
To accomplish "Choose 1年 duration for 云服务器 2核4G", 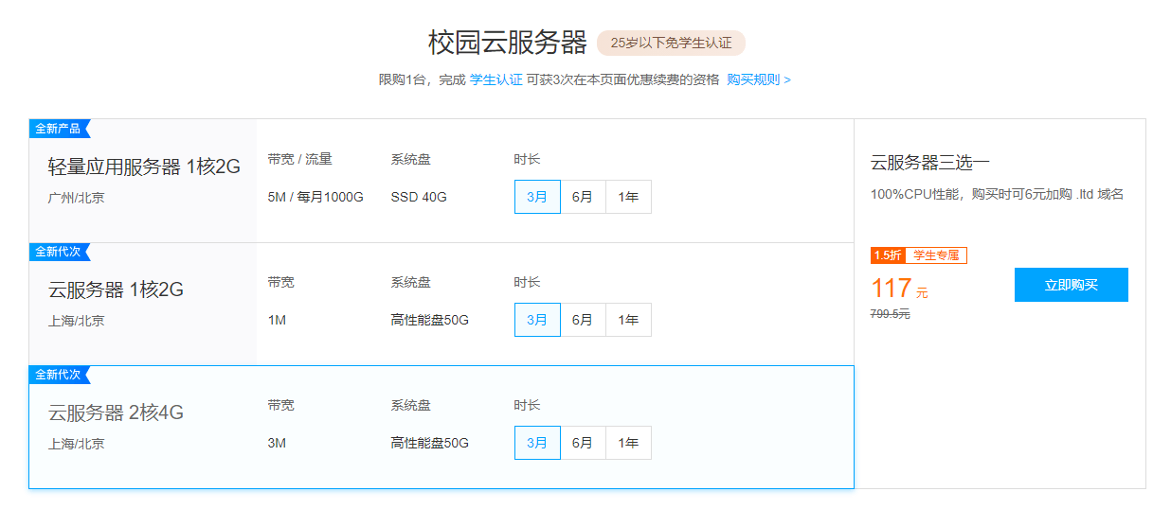I will click(628, 443).
